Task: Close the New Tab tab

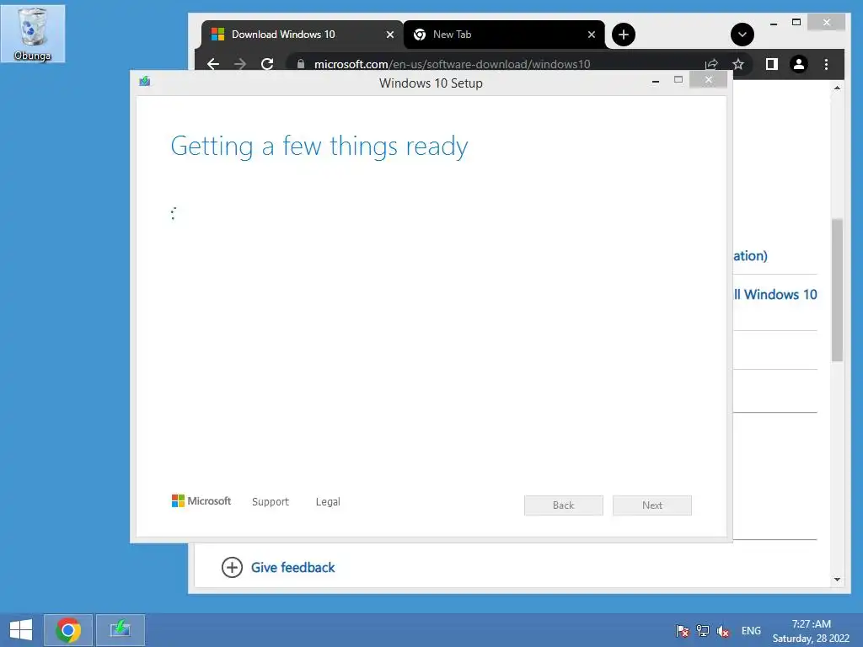Action: click(x=592, y=35)
